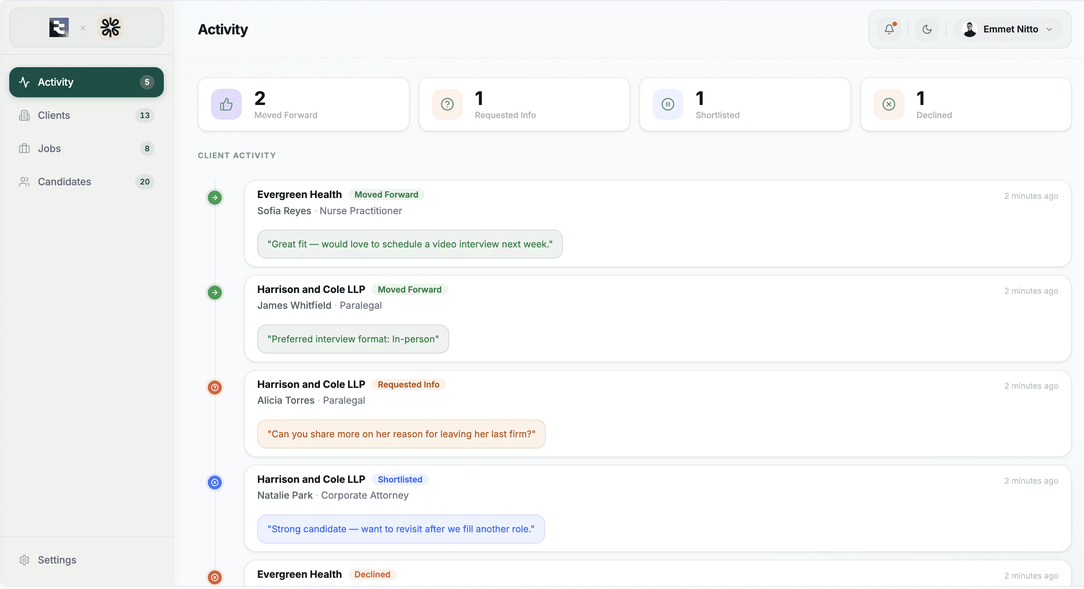Click Nurse Practitioner role text
The width and height of the screenshot is (1084, 589).
pyautogui.click(x=361, y=211)
